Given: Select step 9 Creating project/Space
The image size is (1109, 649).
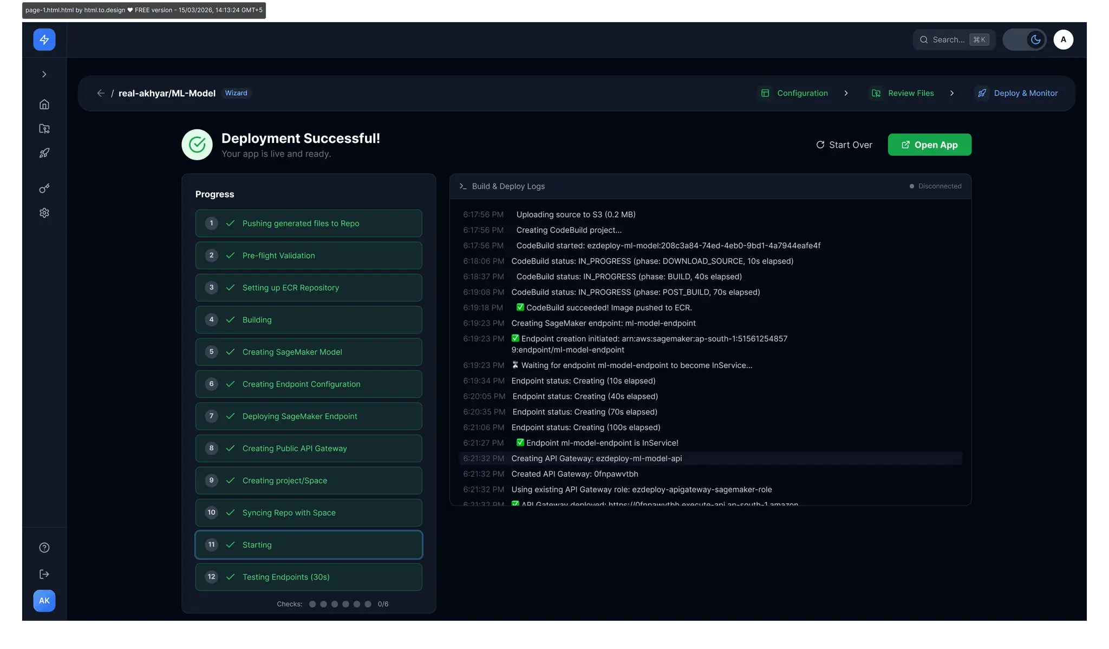Looking at the screenshot, I should pyautogui.click(x=309, y=481).
